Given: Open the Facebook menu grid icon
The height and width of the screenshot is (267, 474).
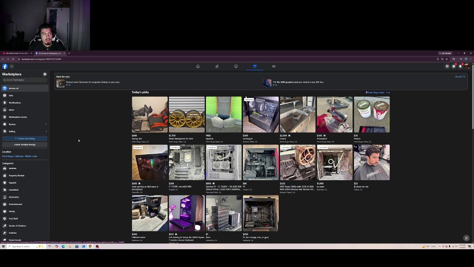Looking at the screenshot, I should (x=447, y=66).
